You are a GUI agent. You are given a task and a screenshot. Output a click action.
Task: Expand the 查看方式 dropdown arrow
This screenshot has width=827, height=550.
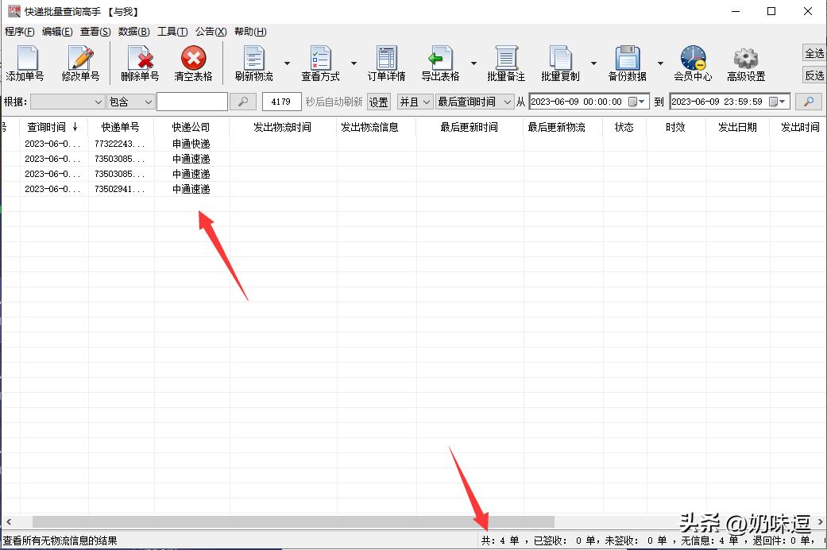354,63
